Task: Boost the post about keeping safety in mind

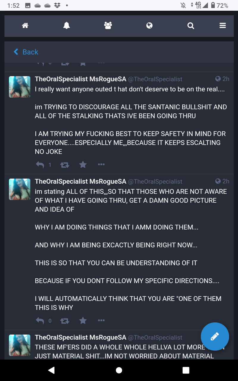Action: click(x=65, y=165)
